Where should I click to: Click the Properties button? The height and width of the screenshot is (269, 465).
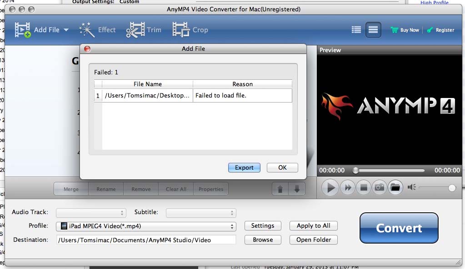(x=211, y=189)
